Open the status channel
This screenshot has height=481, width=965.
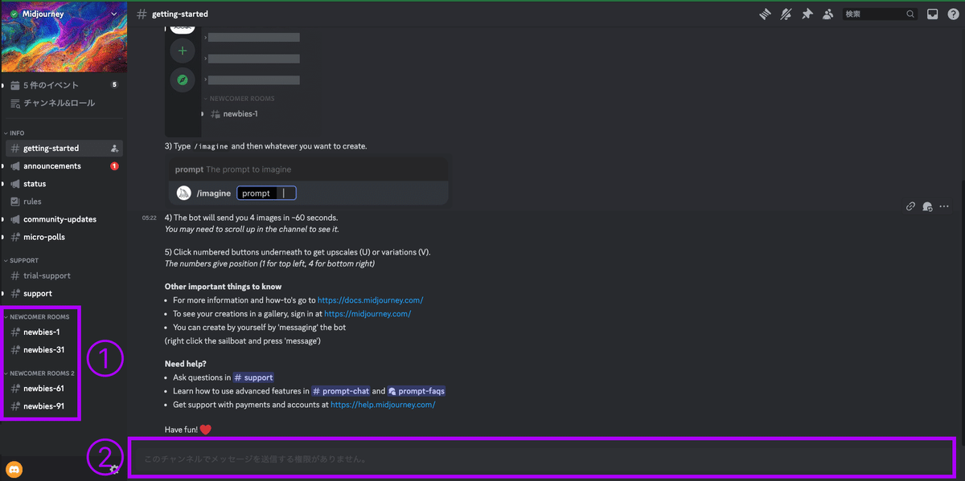[35, 184]
